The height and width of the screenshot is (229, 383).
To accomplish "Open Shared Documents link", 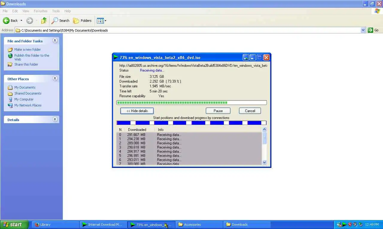I will pyautogui.click(x=28, y=93).
